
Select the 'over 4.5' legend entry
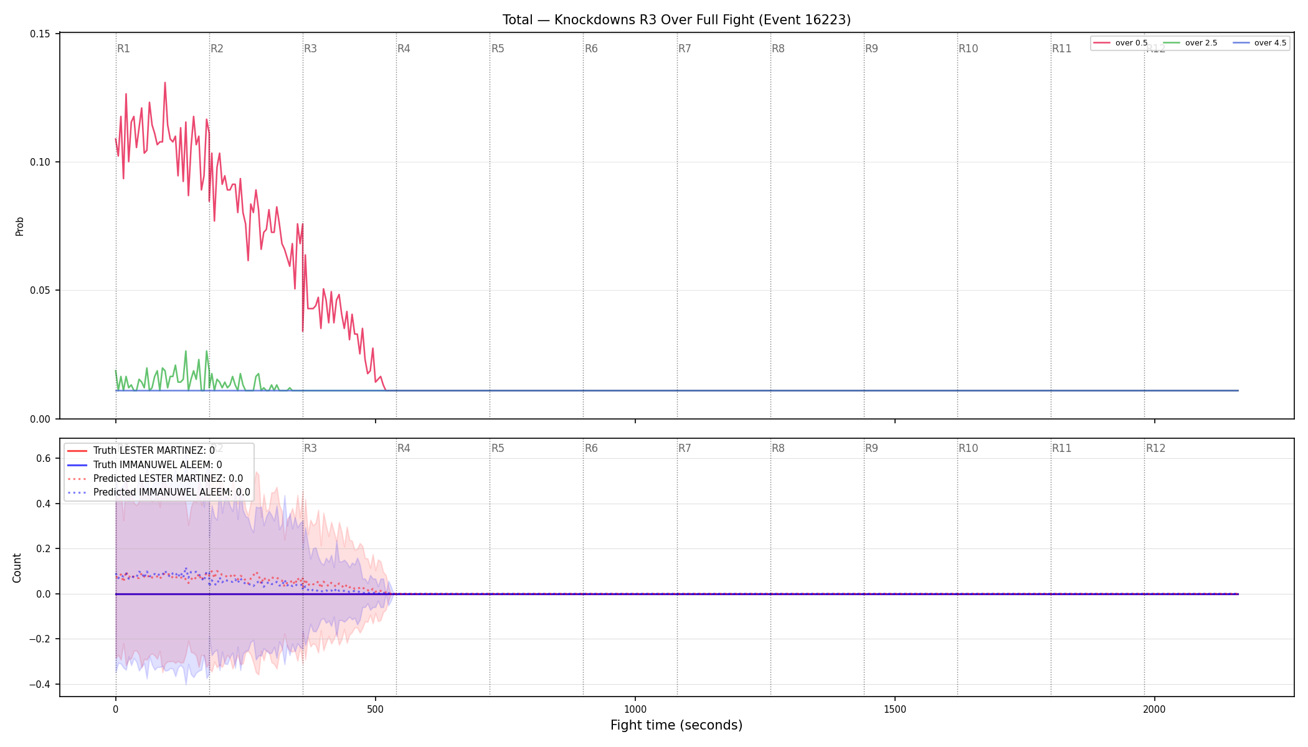pos(1259,43)
